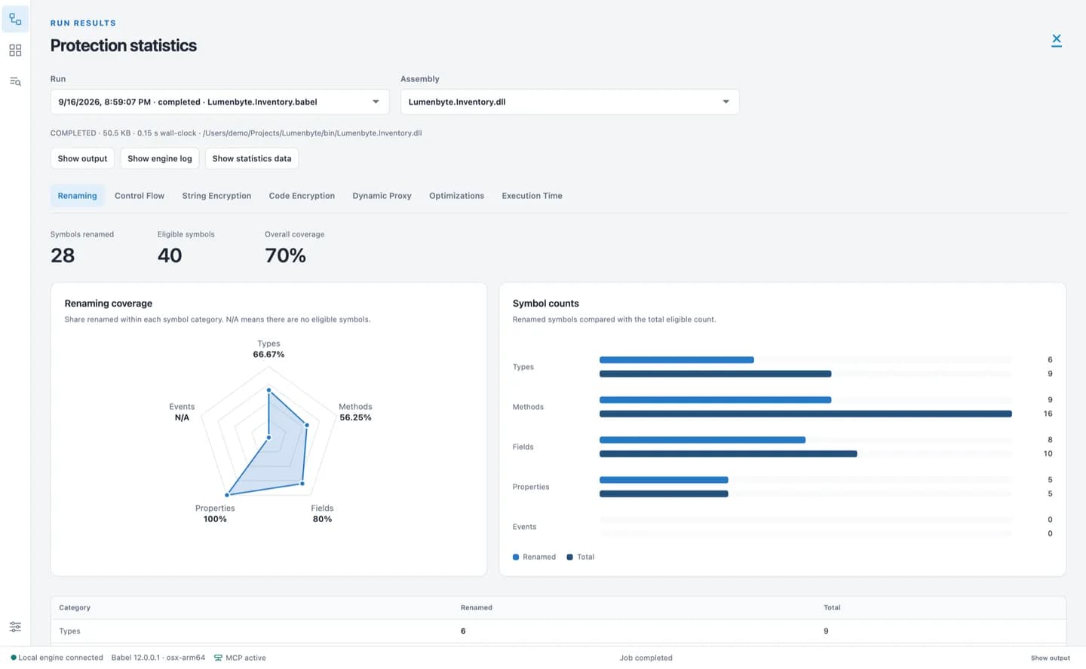Click the green engine connected indicator
Viewport: 1086px width, 669px height.
14,658
